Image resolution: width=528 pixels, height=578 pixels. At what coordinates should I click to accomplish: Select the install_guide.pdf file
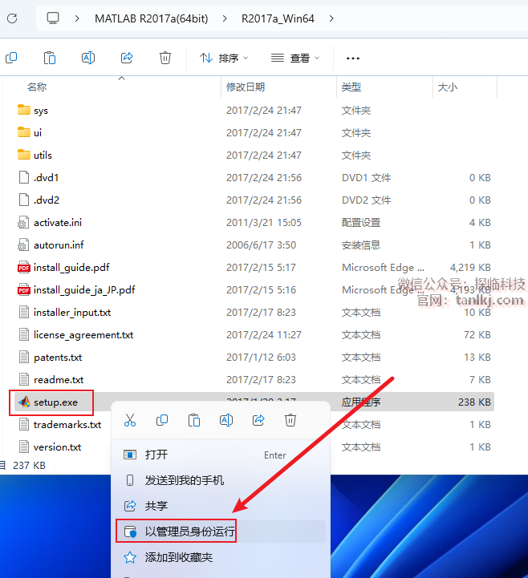click(x=71, y=268)
